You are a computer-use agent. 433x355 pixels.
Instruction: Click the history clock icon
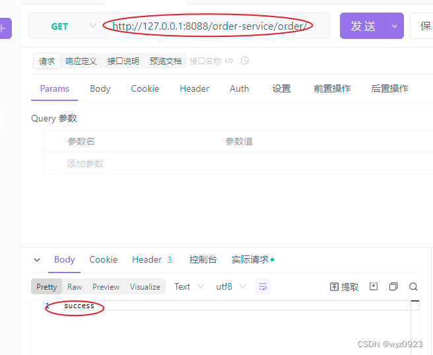tap(245, 61)
